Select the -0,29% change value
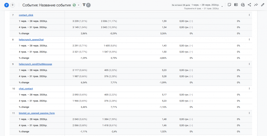This screenshot has width=267, height=136. click(x=113, y=34)
